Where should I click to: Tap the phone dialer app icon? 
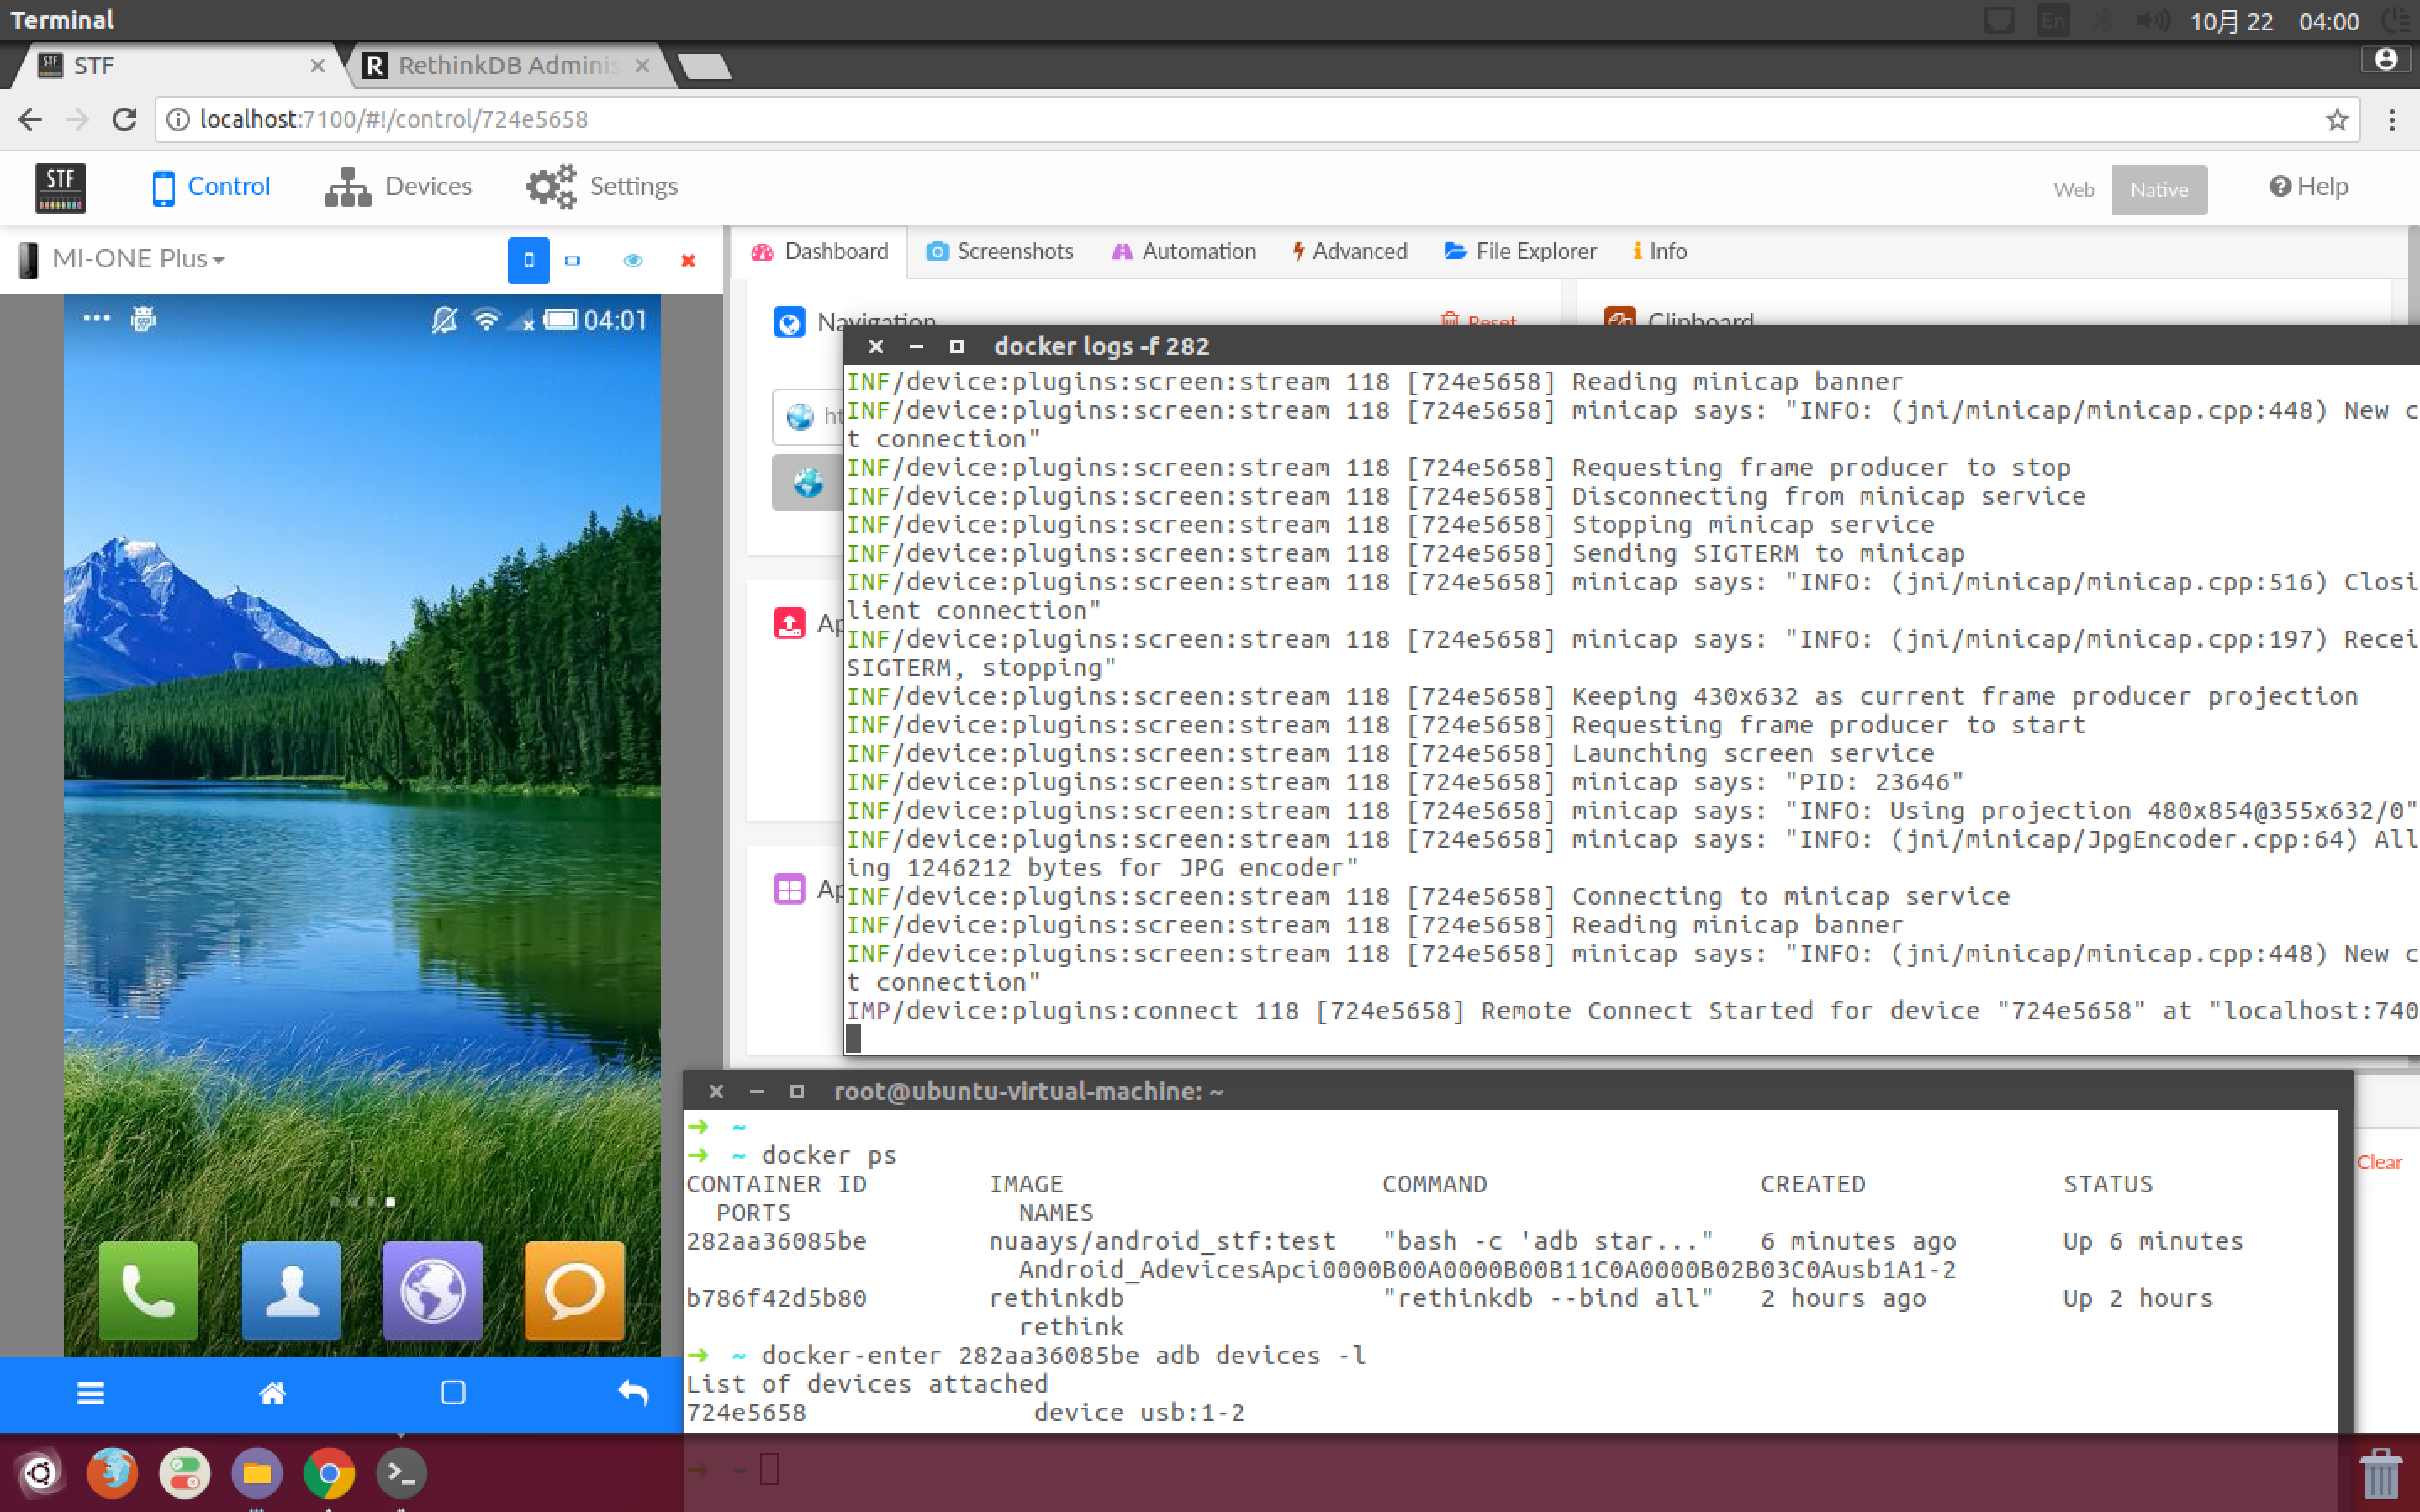click(149, 1289)
